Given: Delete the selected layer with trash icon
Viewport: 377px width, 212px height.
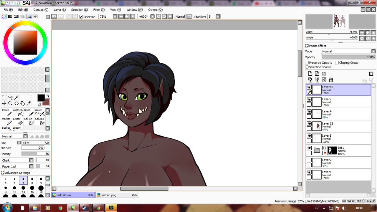Looking at the screenshot, I should click(331, 80).
